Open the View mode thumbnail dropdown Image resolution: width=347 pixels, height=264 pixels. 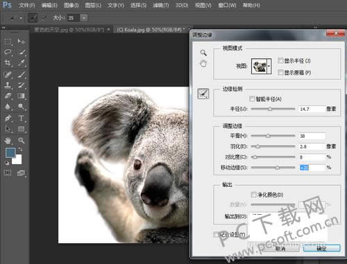click(269, 67)
